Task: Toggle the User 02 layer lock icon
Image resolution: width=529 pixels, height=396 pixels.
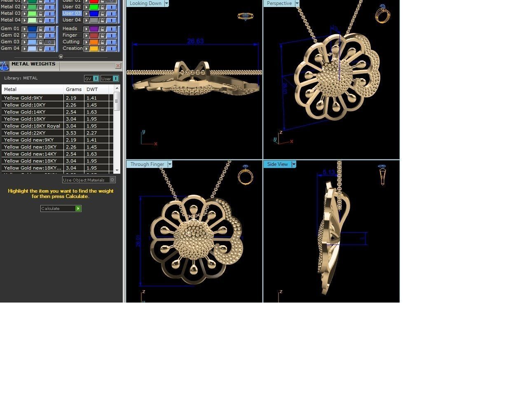Action: (103, 7)
